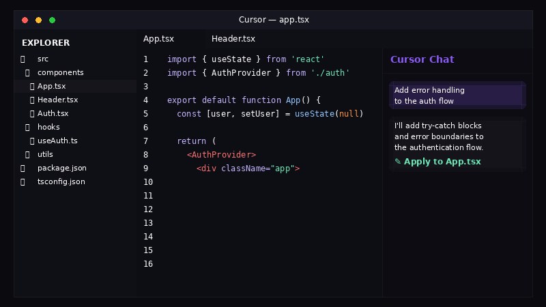The image size is (546, 307).
Task: Open package.json from the explorer
Action: (62, 168)
